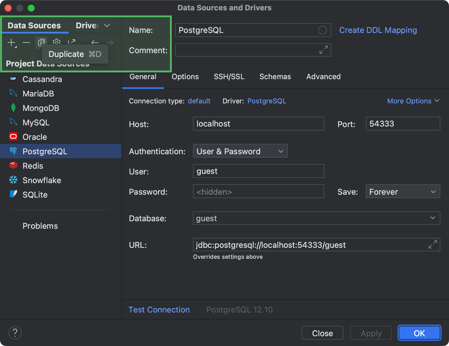
Task: Click the make global arrow icon
Action: [72, 42]
